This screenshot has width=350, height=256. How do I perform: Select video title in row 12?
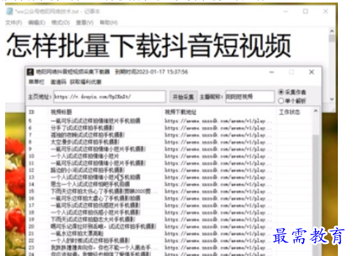point(88,170)
